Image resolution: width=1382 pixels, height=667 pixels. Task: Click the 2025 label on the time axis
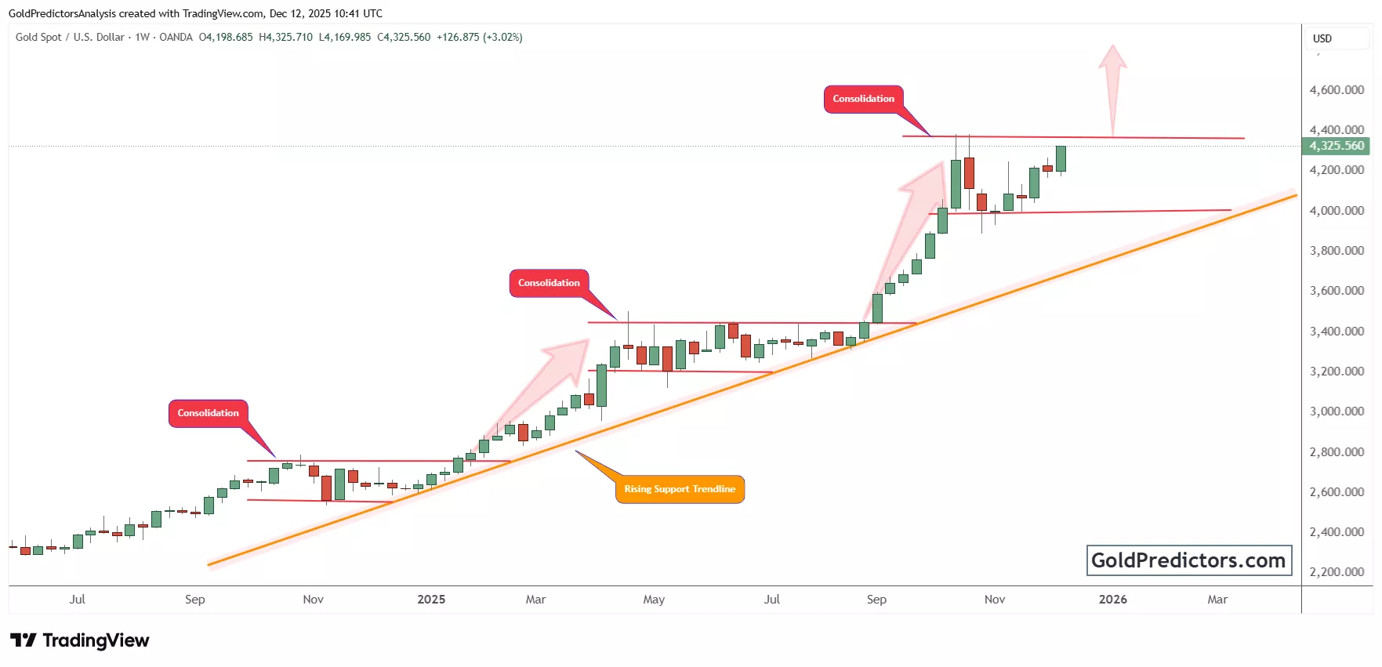(431, 600)
